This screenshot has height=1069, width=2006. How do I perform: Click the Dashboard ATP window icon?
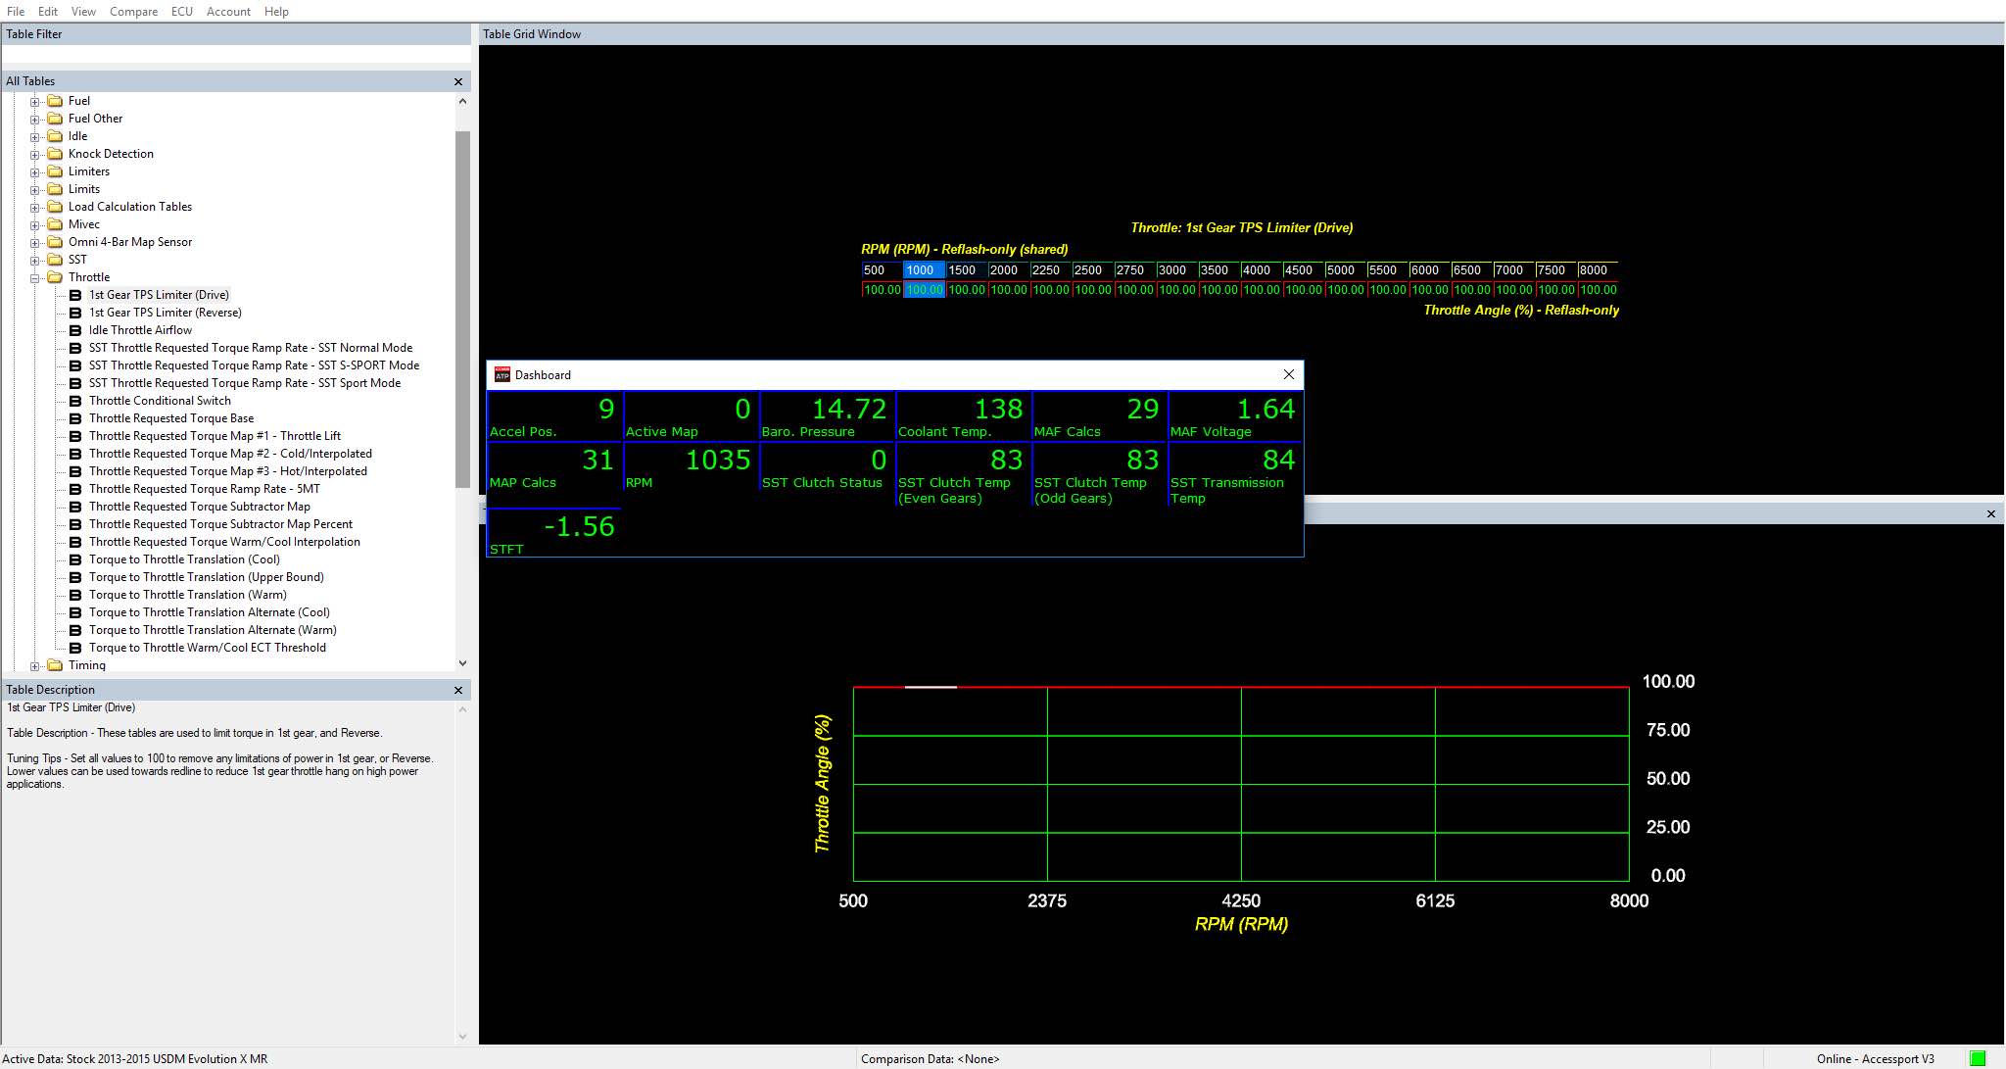point(502,375)
